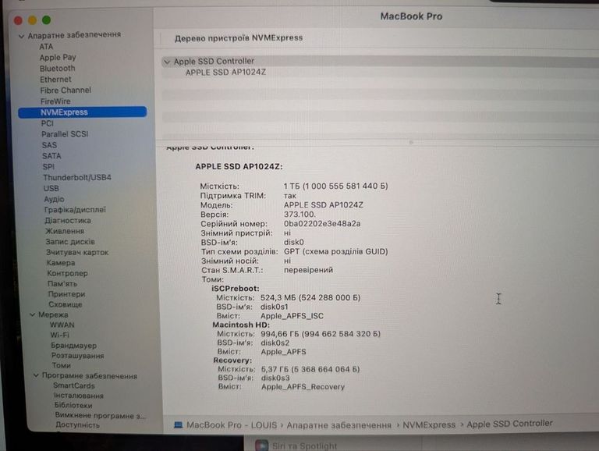Open Томи under Мережа
Image resolution: width=599 pixels, height=451 pixels.
click(61, 366)
